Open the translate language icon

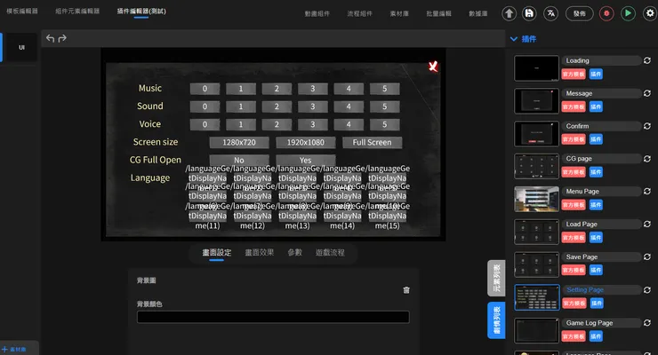point(550,13)
